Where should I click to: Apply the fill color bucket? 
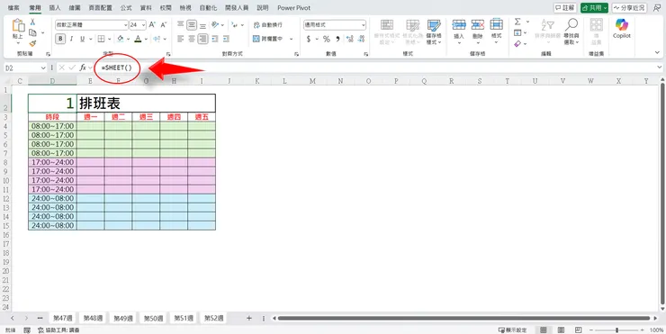[x=121, y=39]
